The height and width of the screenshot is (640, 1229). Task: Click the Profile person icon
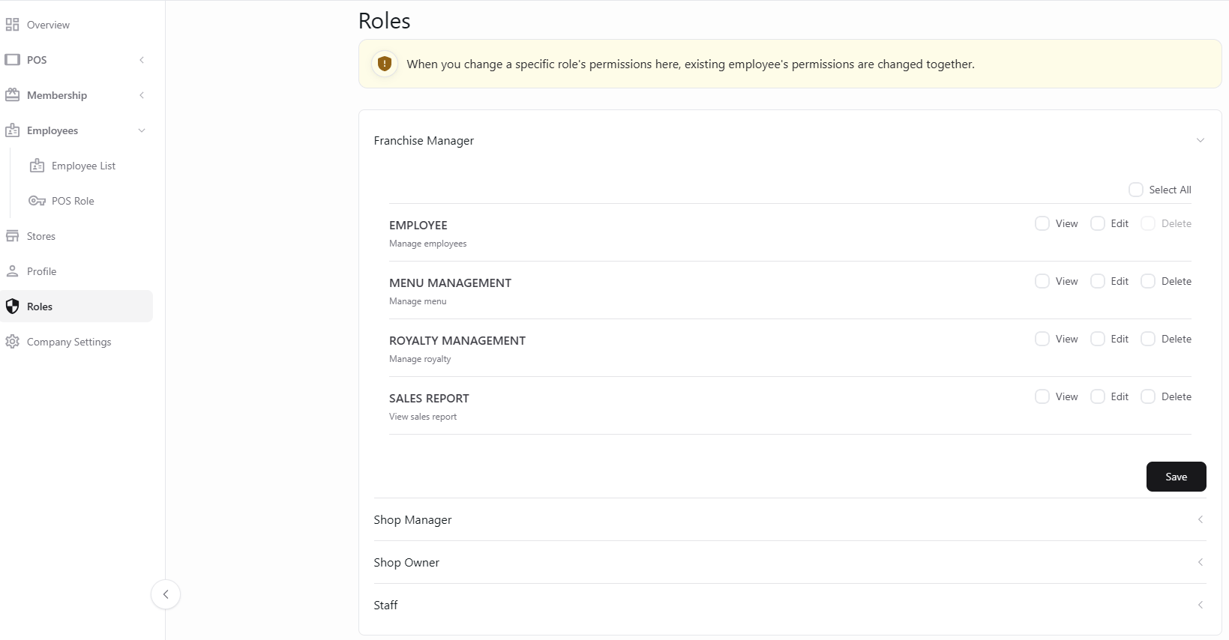point(12,271)
